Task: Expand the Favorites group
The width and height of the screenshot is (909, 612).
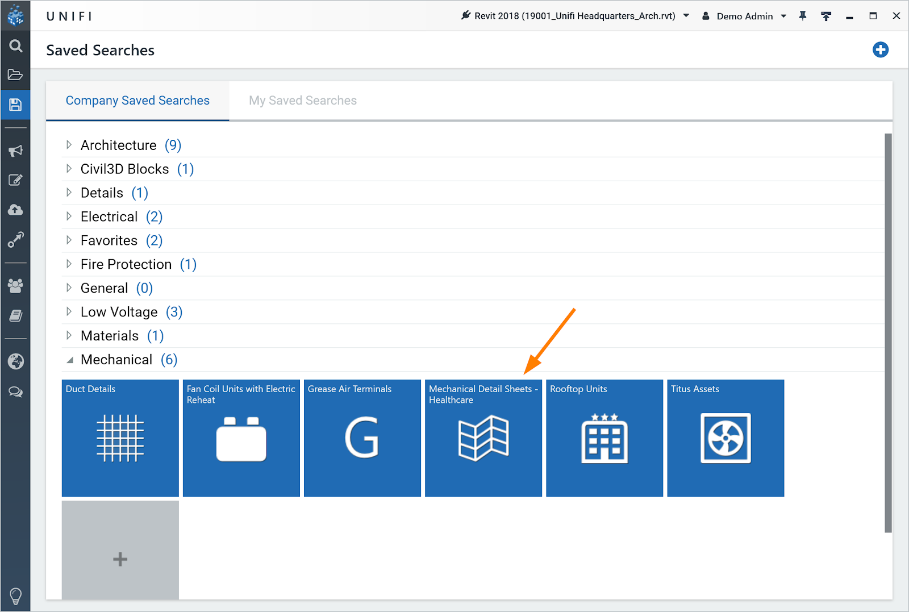Action: pos(69,240)
